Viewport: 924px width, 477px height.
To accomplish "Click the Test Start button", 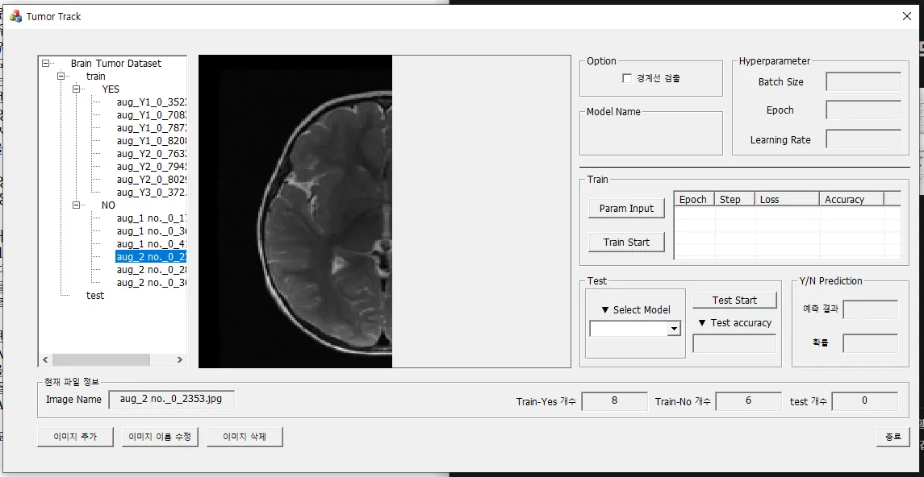I will 734,300.
